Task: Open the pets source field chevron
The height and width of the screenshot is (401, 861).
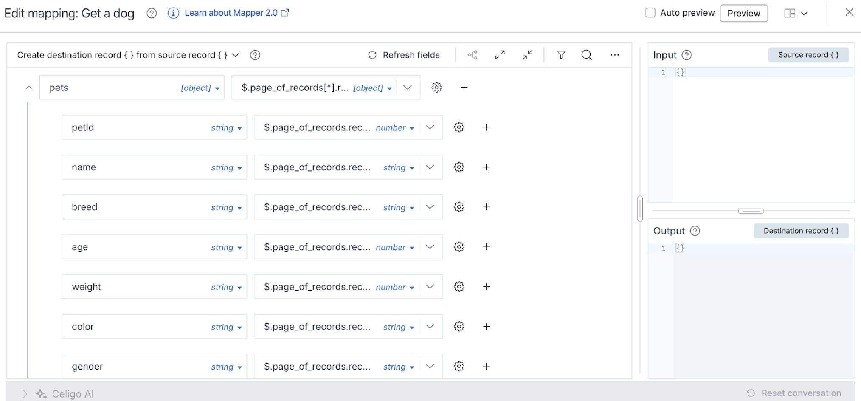Action: (408, 88)
